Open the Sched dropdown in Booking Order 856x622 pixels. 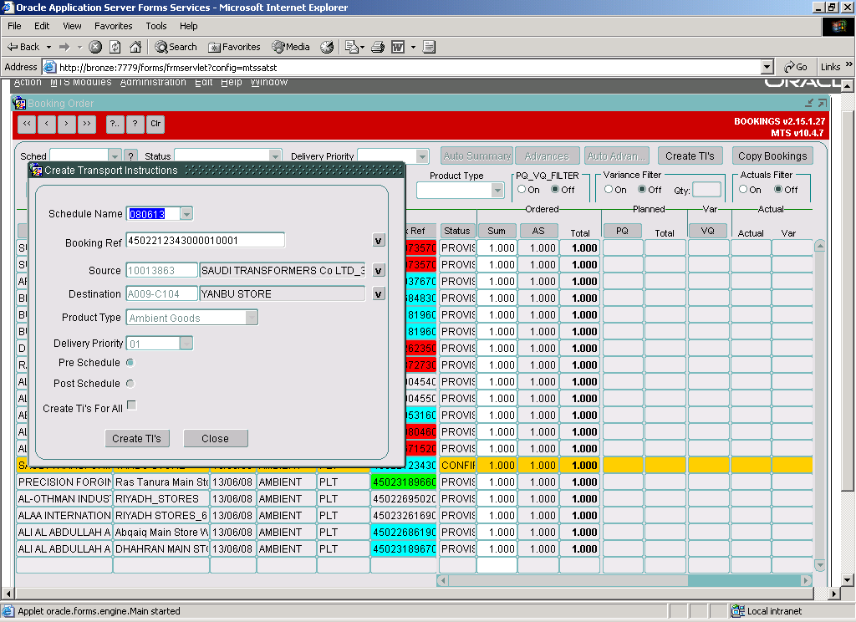tap(115, 155)
